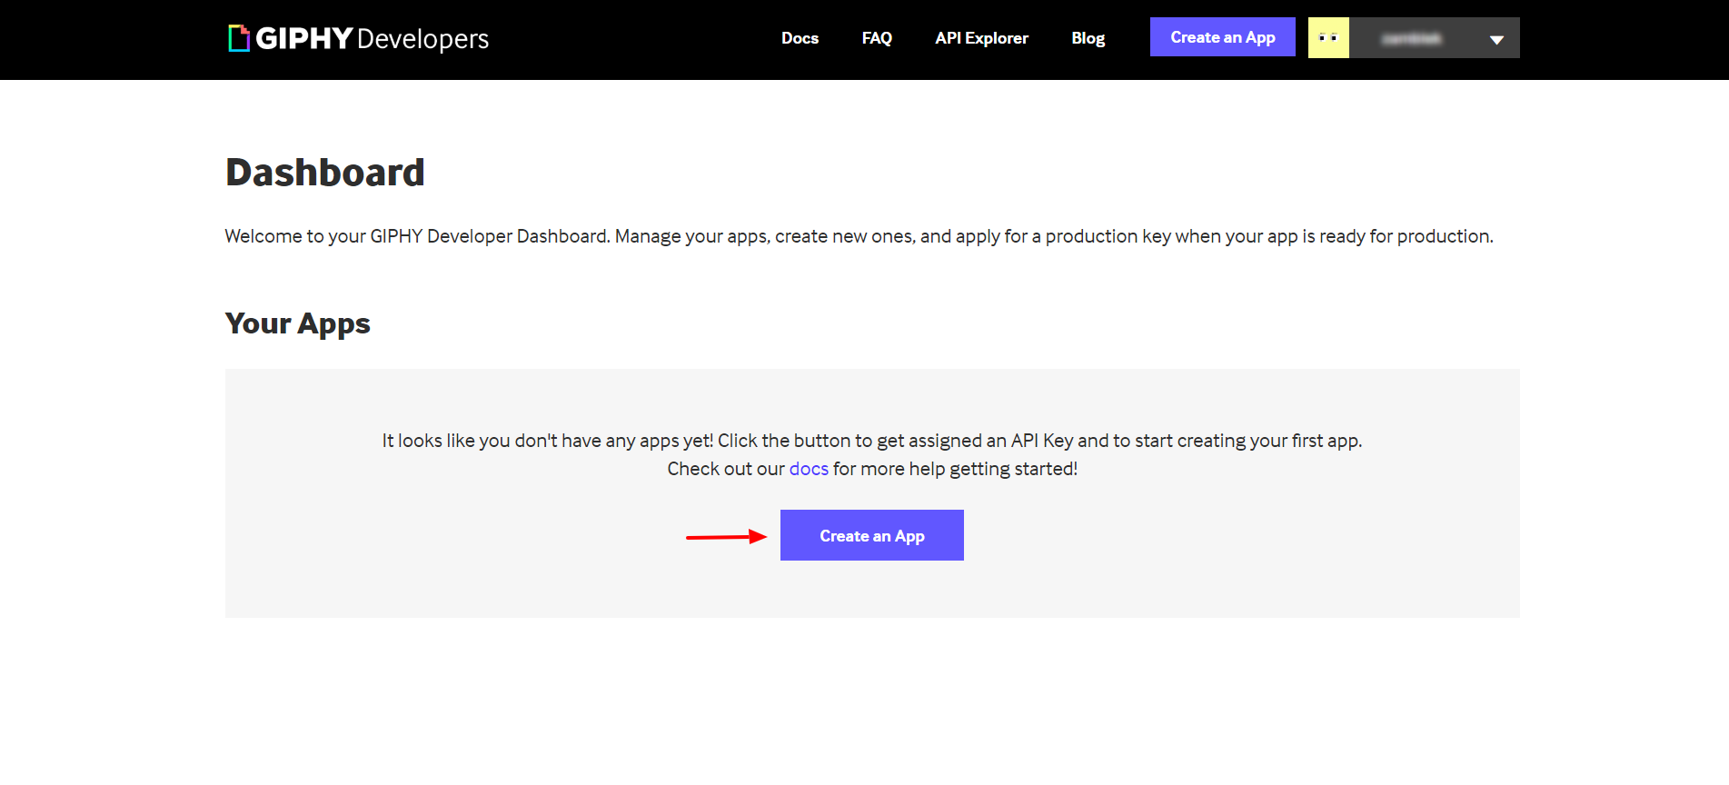The height and width of the screenshot is (785, 1729).
Task: Click the welcome description paragraph
Action: coord(859,236)
